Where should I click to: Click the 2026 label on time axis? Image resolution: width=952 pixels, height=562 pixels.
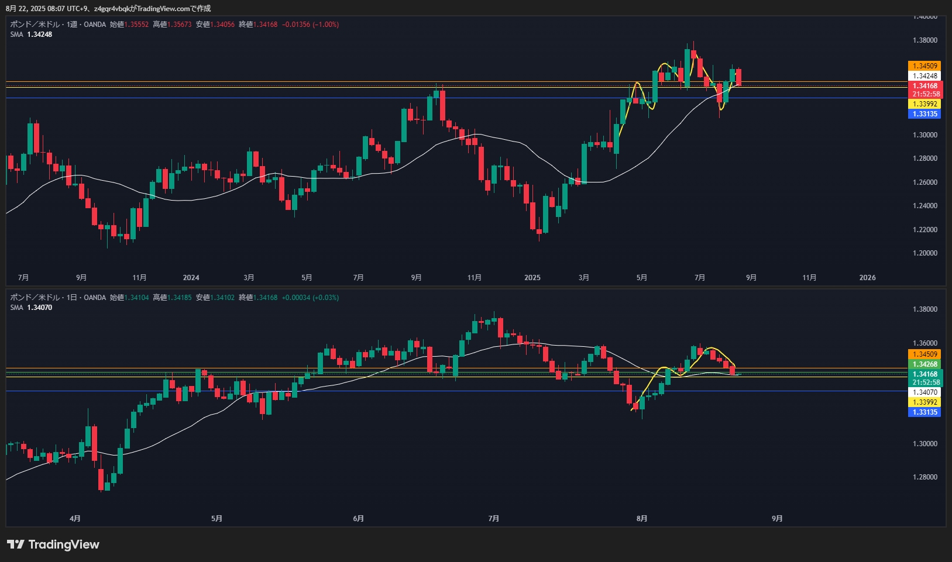point(867,278)
